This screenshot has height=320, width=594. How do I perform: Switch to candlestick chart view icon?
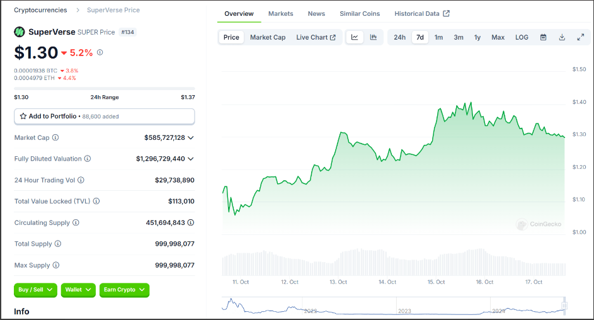[373, 37]
